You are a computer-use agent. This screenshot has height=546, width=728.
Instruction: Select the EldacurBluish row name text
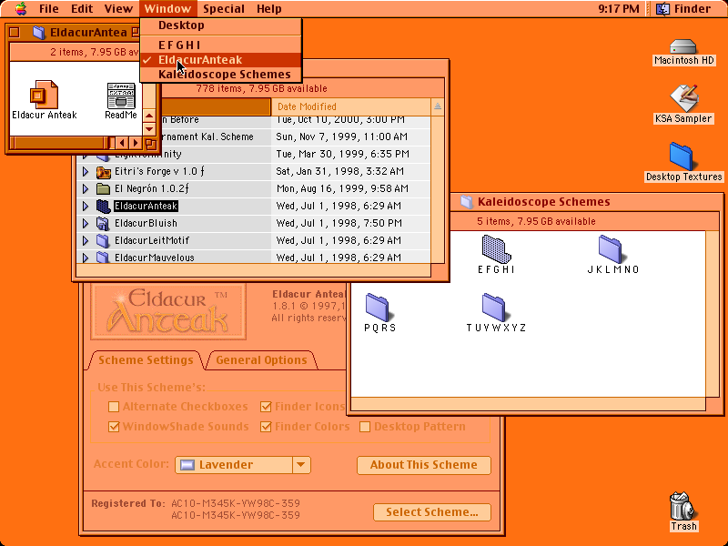point(146,223)
